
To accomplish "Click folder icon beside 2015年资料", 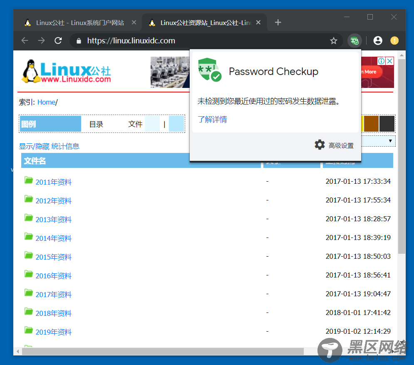I will click(29, 255).
